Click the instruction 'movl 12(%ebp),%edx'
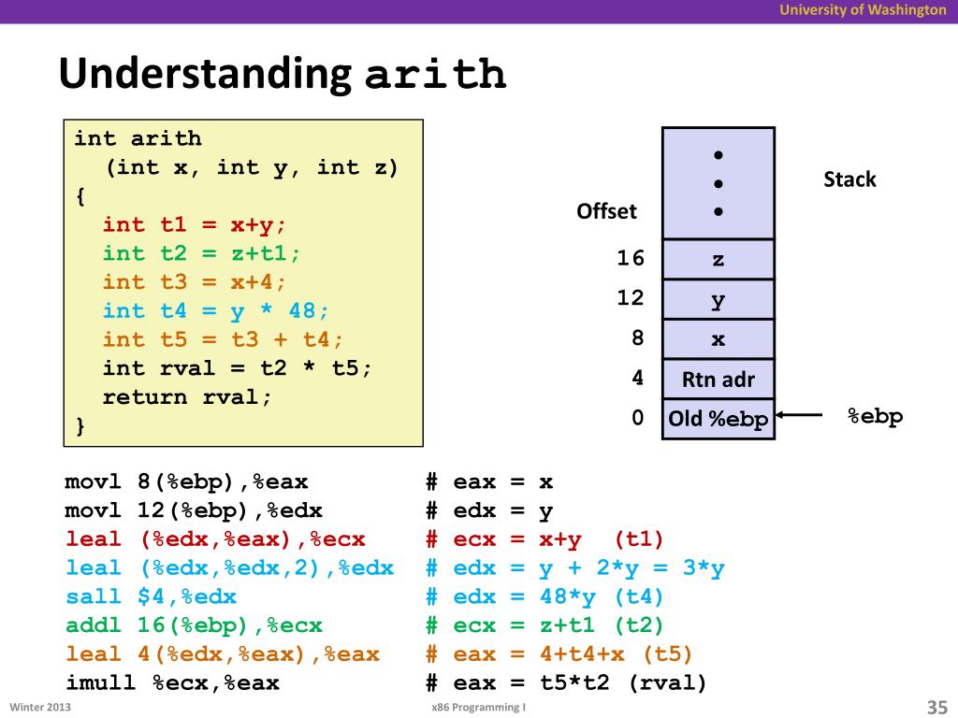958x718 pixels. tap(194, 511)
